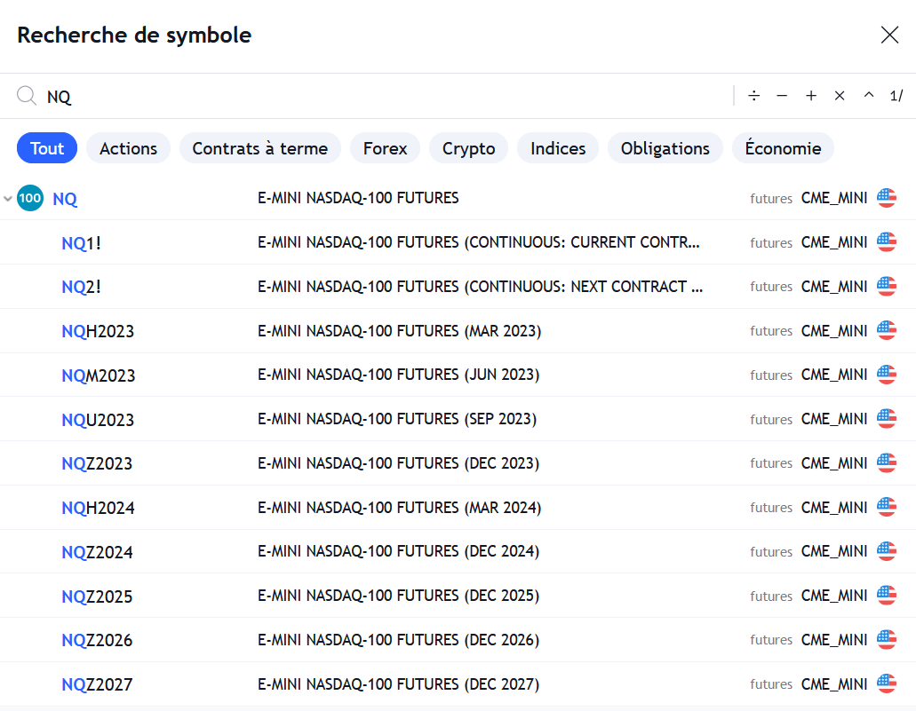
Task: Select NQZ2026 symbol
Action: pyautogui.click(x=97, y=640)
